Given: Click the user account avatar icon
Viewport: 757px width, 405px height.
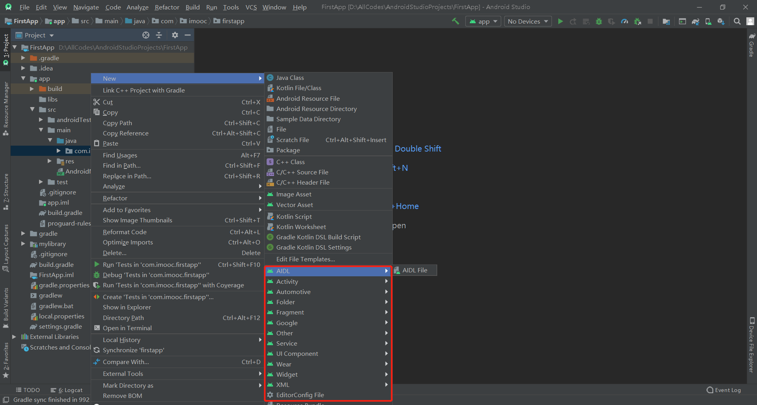Looking at the screenshot, I should 750,21.
